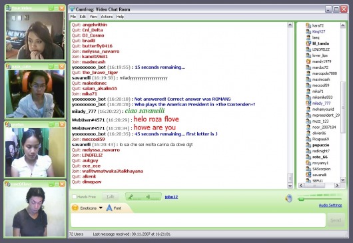The height and width of the screenshot is (243, 353).
Task: Click the chat scrollbar down arrow
Action: click(x=290, y=186)
